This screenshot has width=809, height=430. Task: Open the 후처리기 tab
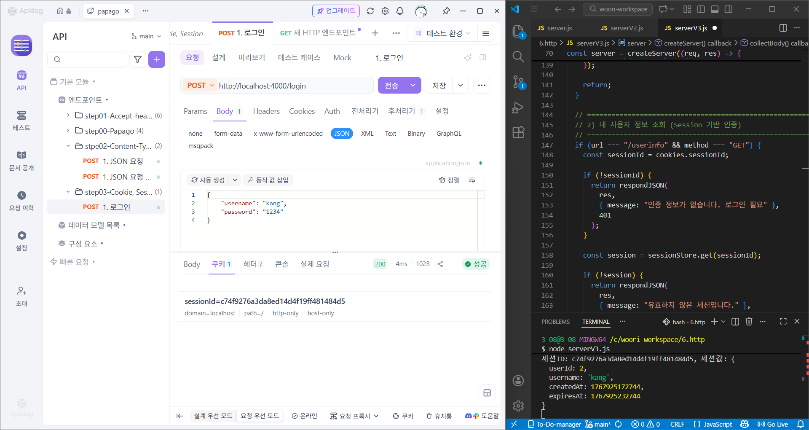(x=406, y=111)
